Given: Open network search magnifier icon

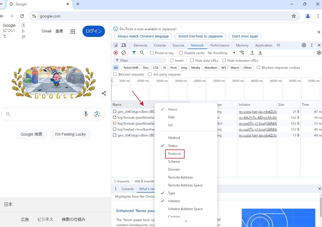Looking at the screenshot, I should pyautogui.click(x=142, y=53).
